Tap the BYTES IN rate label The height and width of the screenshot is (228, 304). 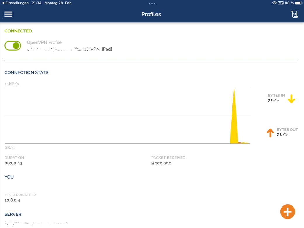(276, 98)
